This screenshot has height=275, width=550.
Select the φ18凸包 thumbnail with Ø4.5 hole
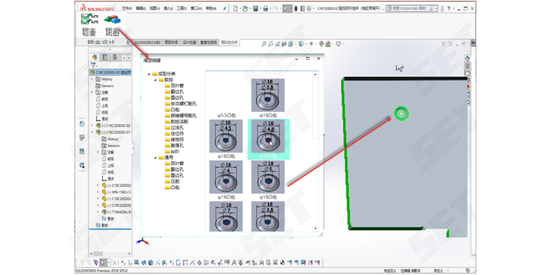226,136
